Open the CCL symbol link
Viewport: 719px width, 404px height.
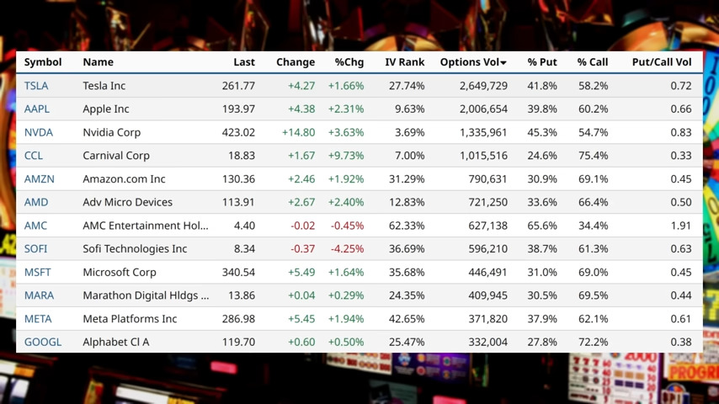[34, 156]
